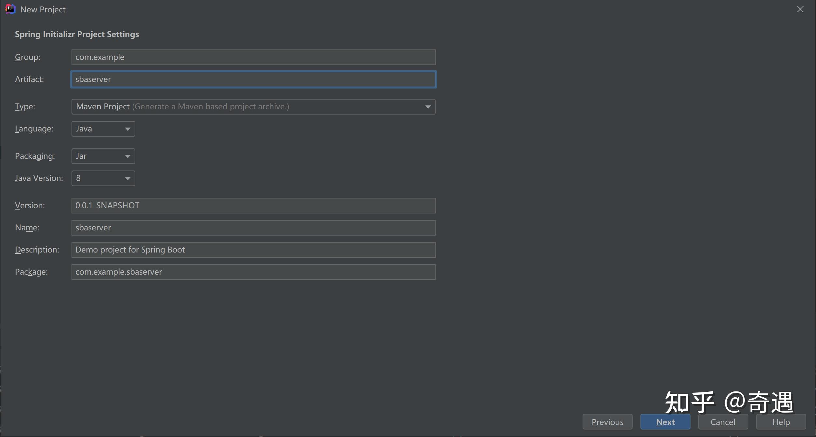Open Help for project settings

coord(781,422)
